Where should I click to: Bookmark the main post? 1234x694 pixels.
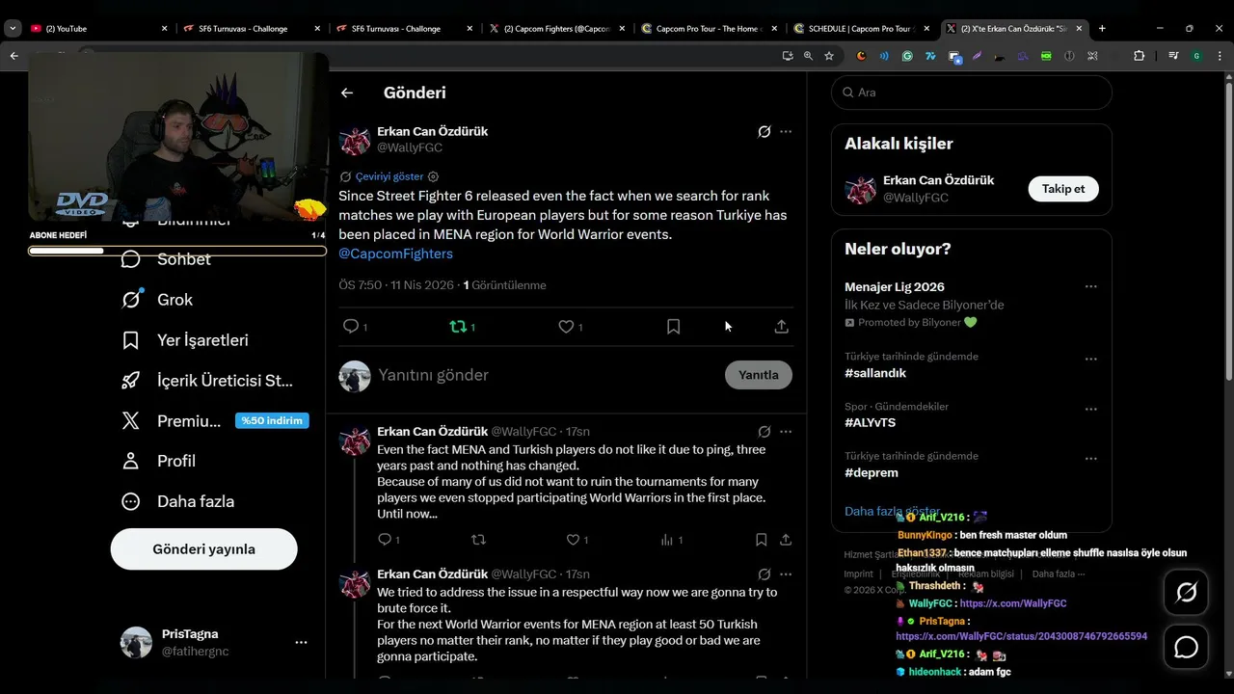point(673,327)
